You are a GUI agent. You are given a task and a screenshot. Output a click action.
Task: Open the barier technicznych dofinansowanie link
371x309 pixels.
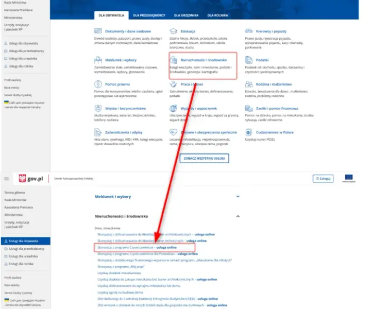point(152,241)
